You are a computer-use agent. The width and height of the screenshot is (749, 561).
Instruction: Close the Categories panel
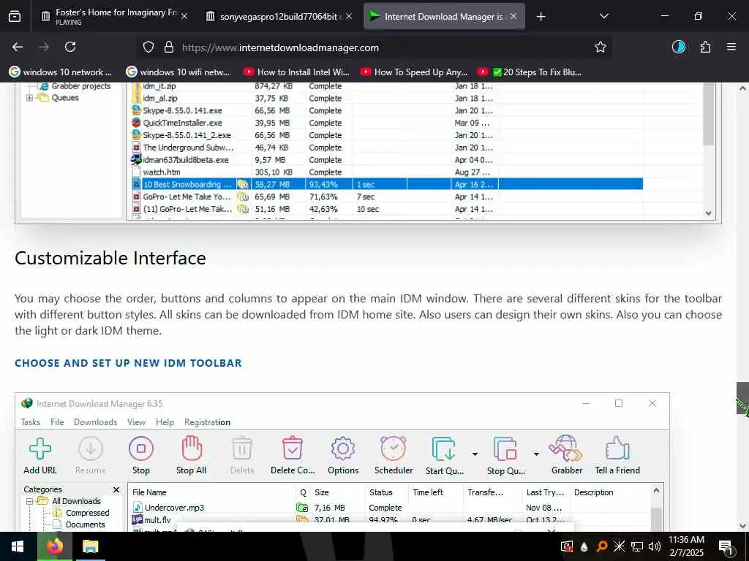tap(116, 490)
